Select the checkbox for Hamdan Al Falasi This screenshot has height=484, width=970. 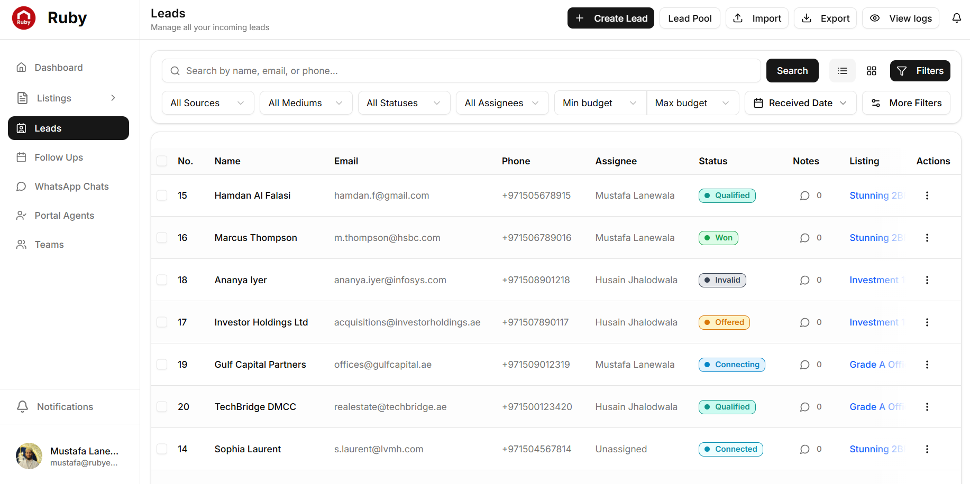pyautogui.click(x=162, y=196)
